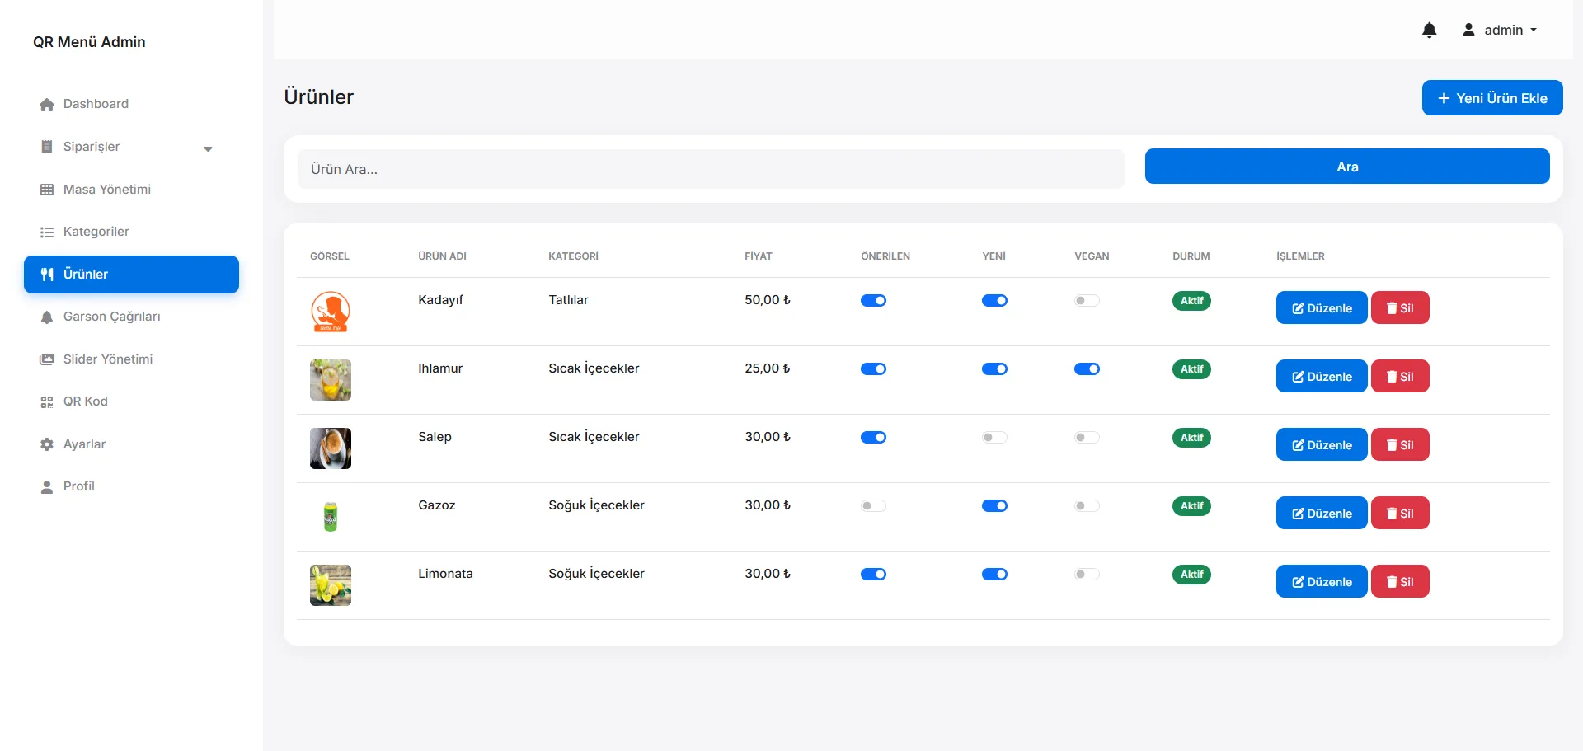The height and width of the screenshot is (751, 1583).
Task: Delete the Limonata product with Sil
Action: (x=1399, y=582)
